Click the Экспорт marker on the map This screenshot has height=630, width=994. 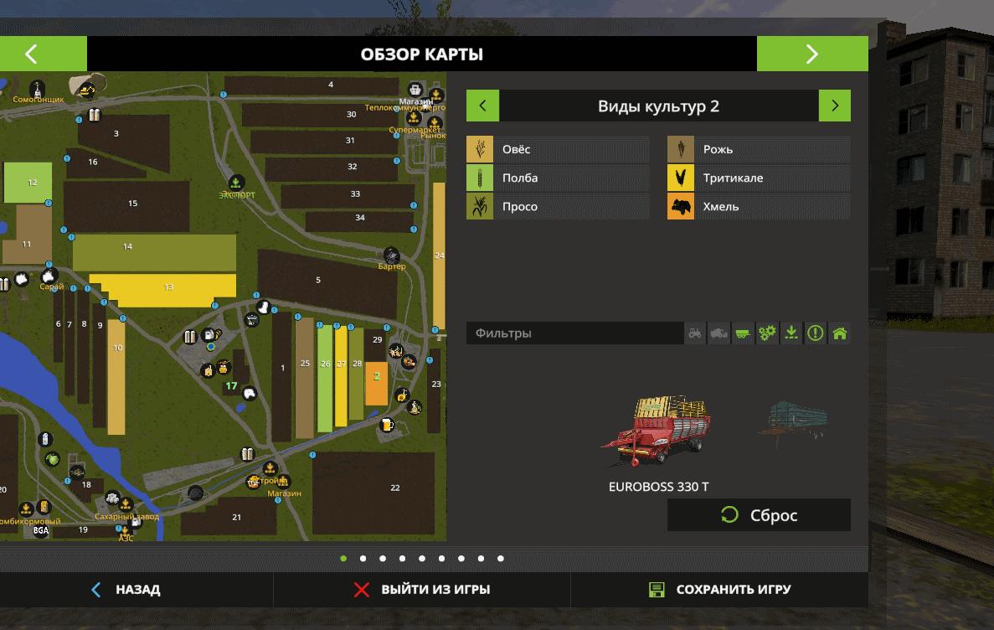[236, 183]
